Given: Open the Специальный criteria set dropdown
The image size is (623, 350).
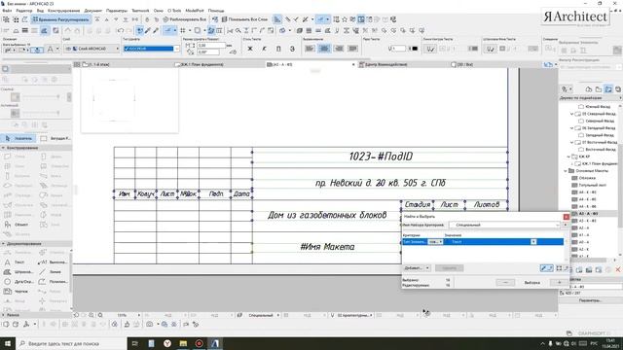Looking at the screenshot, I should [x=504, y=225].
